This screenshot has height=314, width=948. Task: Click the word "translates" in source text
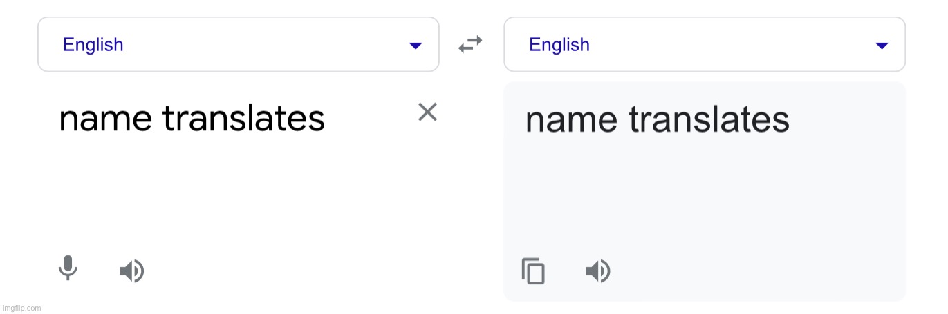pyautogui.click(x=243, y=119)
